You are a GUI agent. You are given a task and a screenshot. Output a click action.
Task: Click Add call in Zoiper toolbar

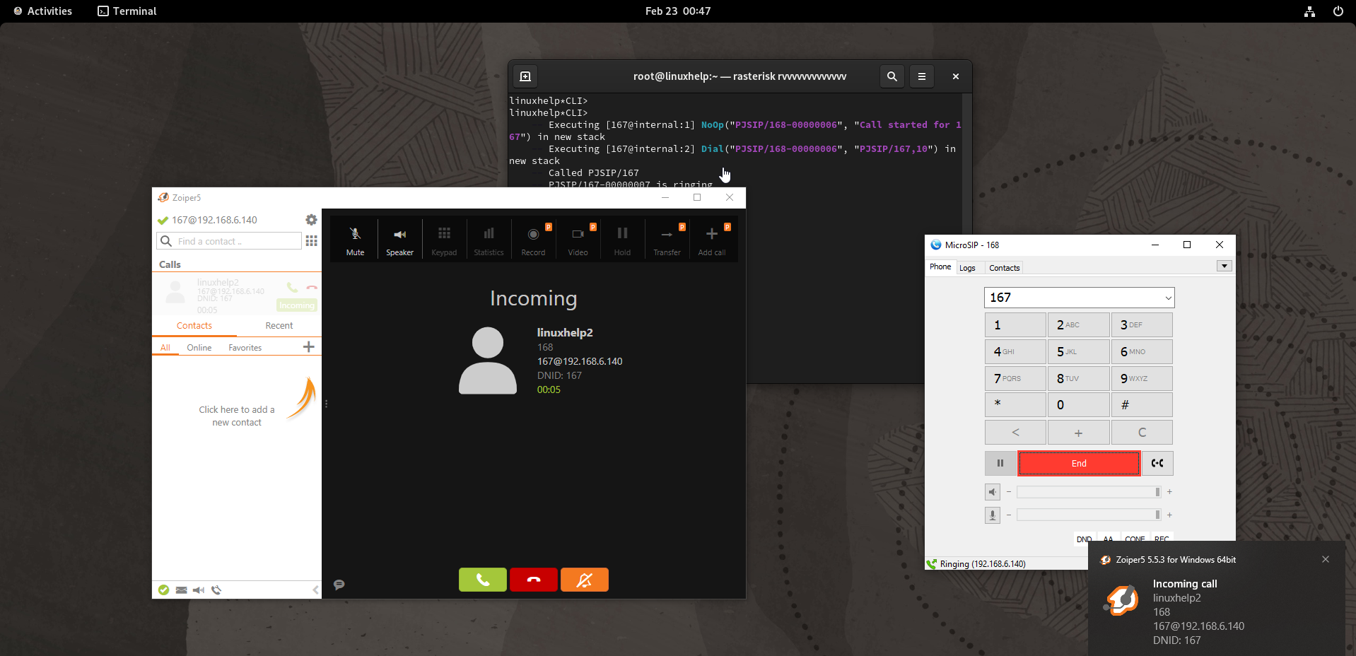click(x=711, y=240)
